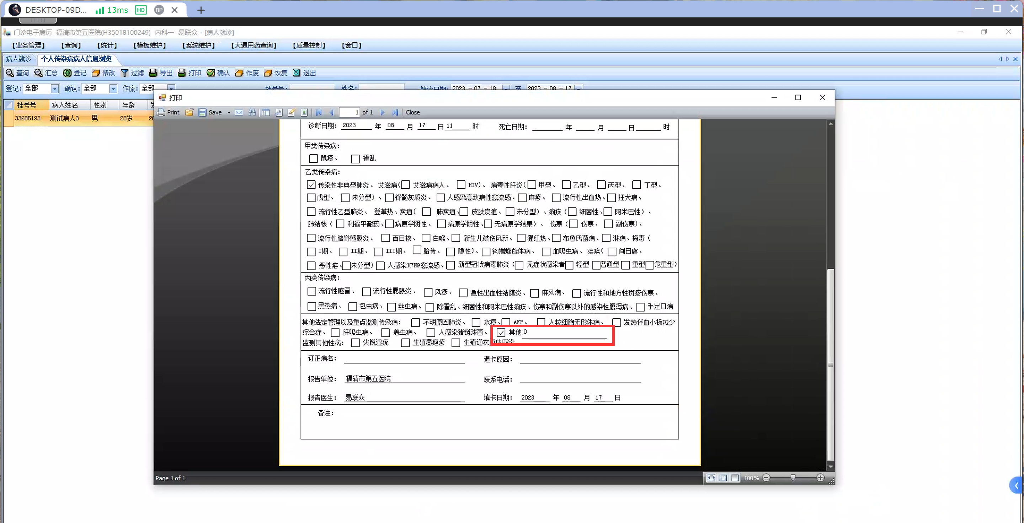Toggle the 其他 checkbox in red box
Image resolution: width=1024 pixels, height=523 pixels.
[x=501, y=333]
